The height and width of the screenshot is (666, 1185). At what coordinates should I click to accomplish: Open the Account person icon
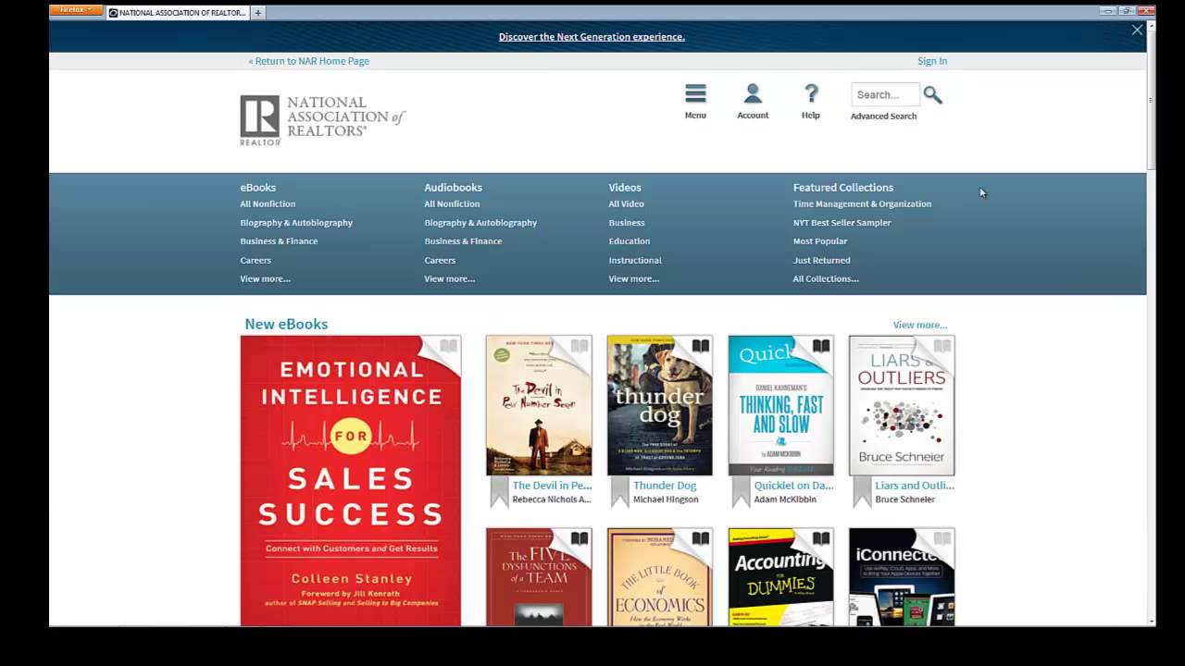[753, 93]
